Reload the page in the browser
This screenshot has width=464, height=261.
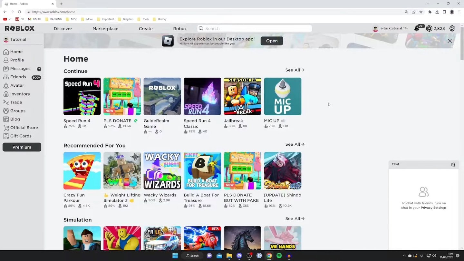pyautogui.click(x=19, y=12)
